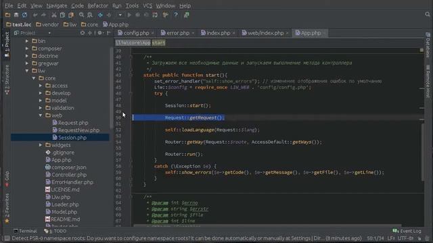This screenshot has width=433, height=243.
Task: Click the project tree vertical scrollbar
Action: pos(111,88)
